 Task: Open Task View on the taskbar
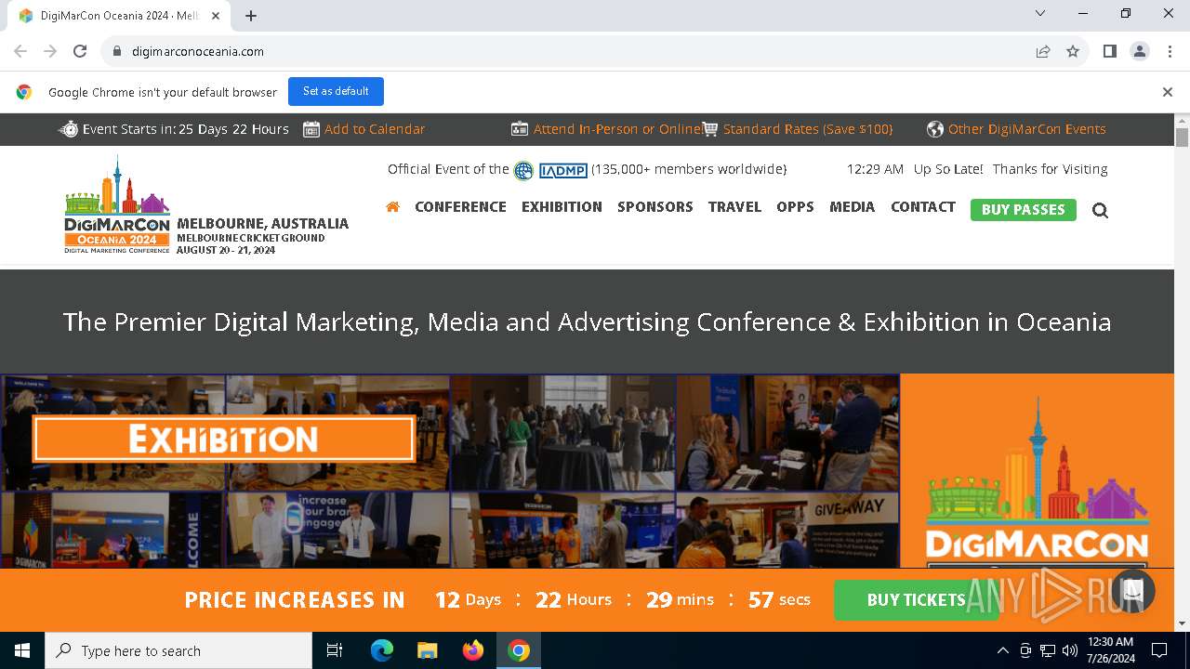335,650
